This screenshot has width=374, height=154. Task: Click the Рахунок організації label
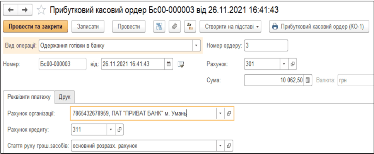pyautogui.click(x=31, y=113)
